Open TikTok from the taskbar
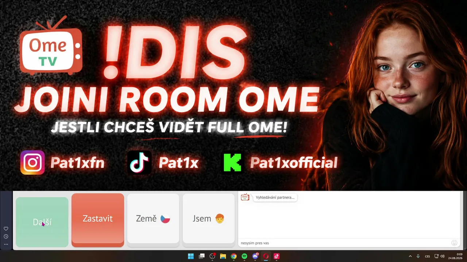The height and width of the screenshot is (262, 467). point(277,256)
